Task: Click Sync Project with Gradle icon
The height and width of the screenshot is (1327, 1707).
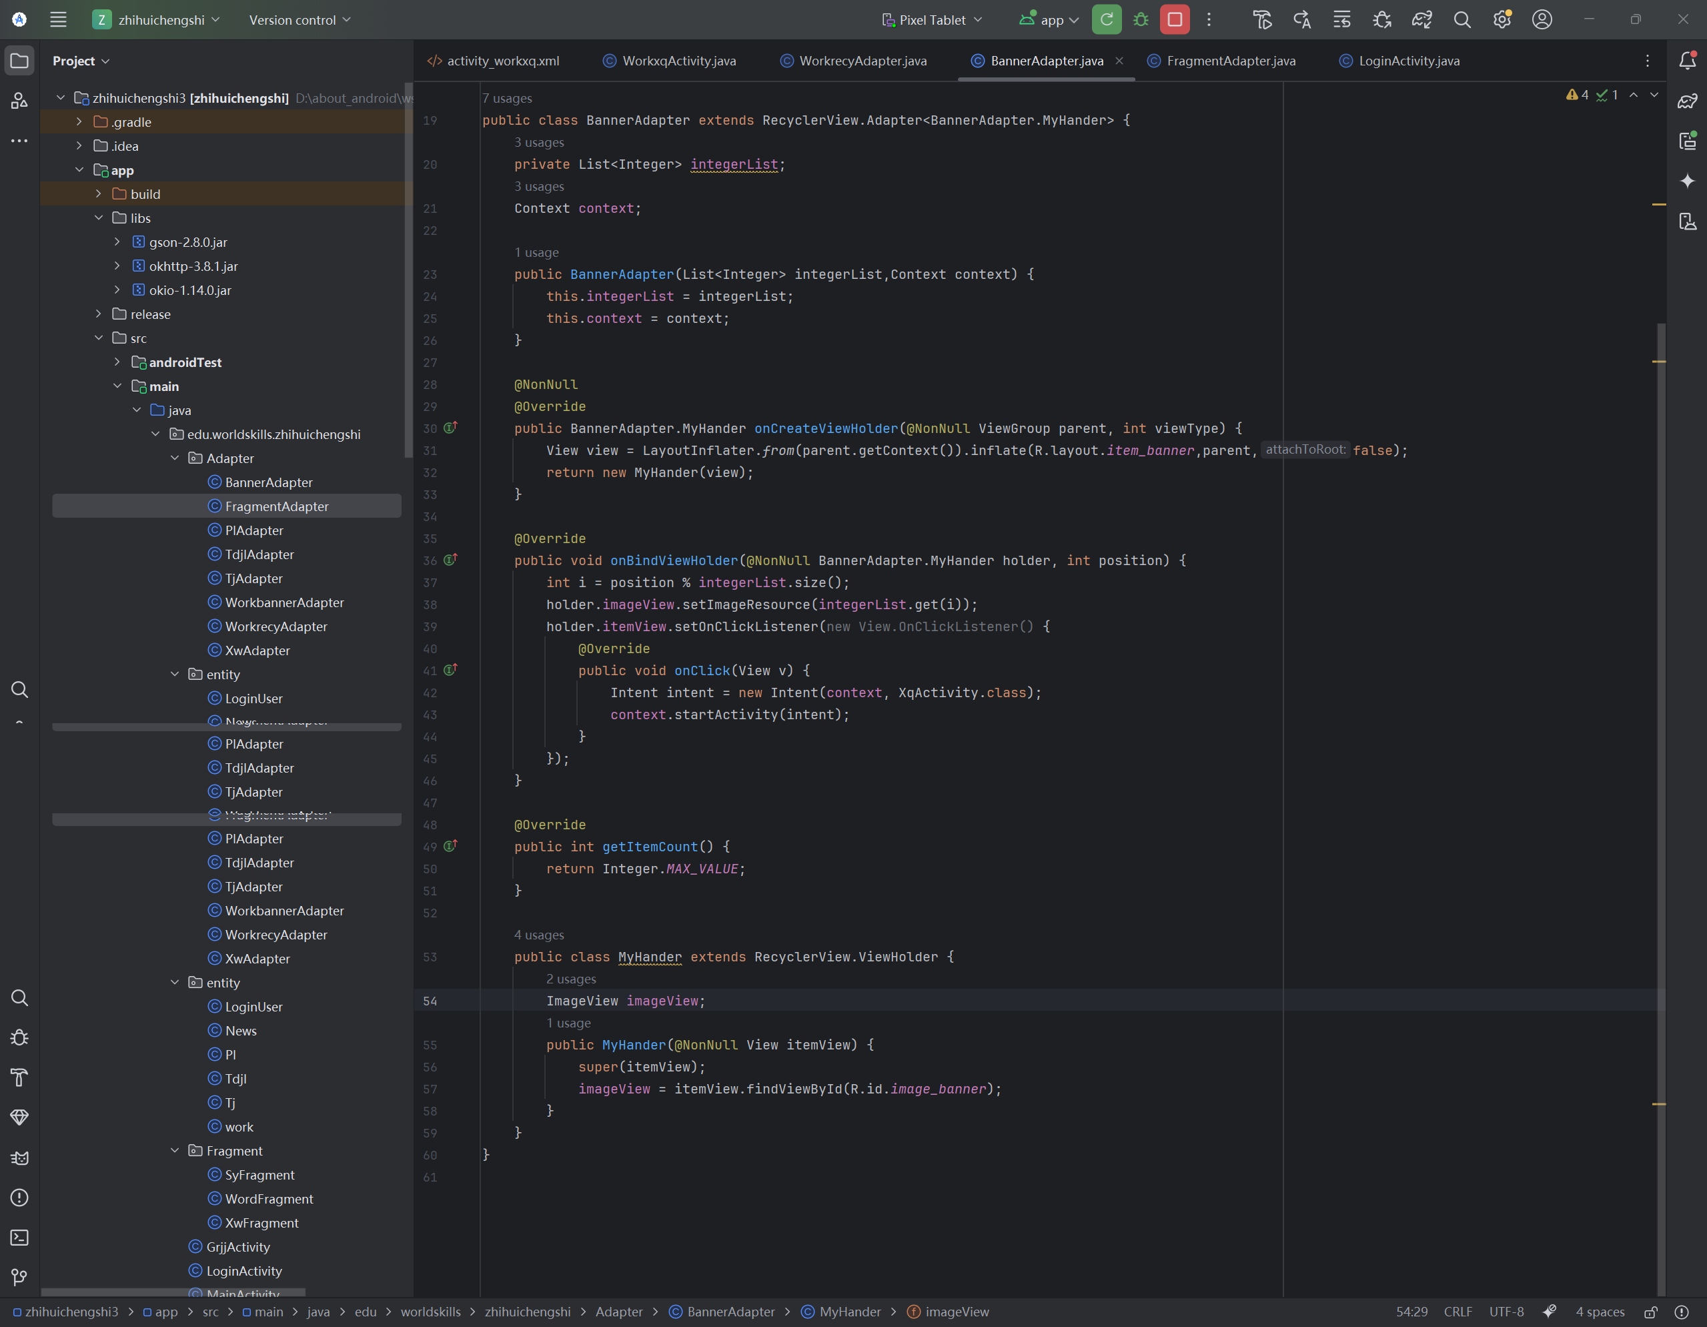Action: click(x=1421, y=19)
